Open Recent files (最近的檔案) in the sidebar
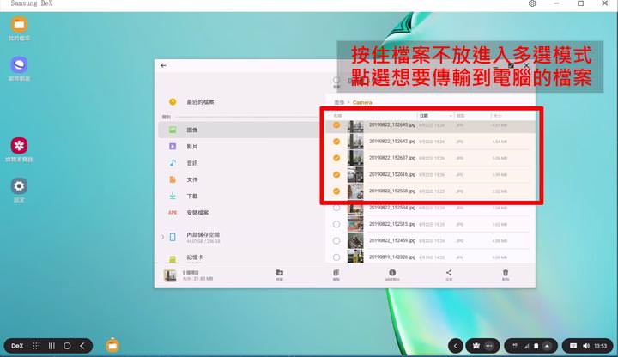 click(200, 102)
